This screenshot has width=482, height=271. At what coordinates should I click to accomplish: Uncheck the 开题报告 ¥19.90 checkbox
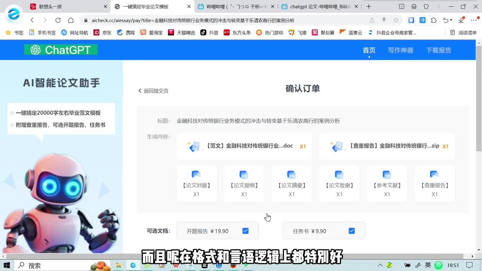click(246, 231)
